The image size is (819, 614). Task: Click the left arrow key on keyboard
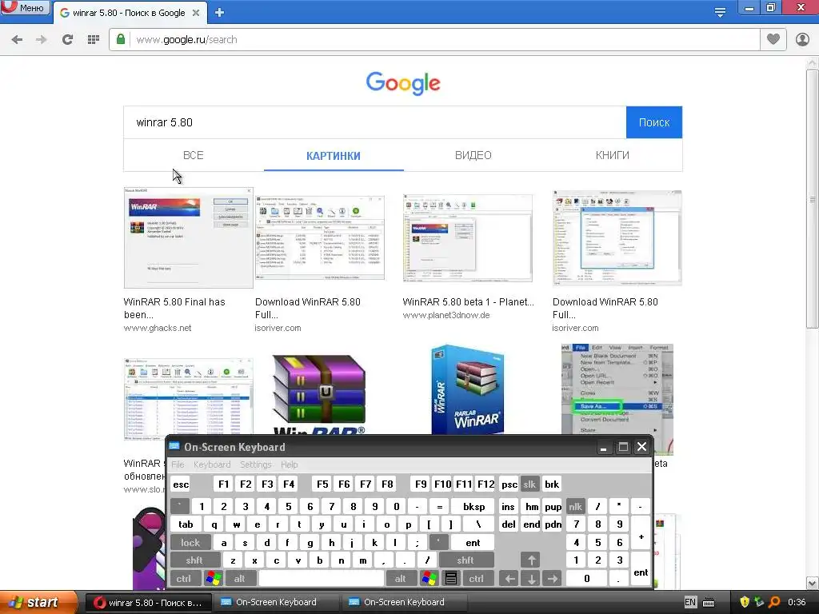[x=509, y=579]
